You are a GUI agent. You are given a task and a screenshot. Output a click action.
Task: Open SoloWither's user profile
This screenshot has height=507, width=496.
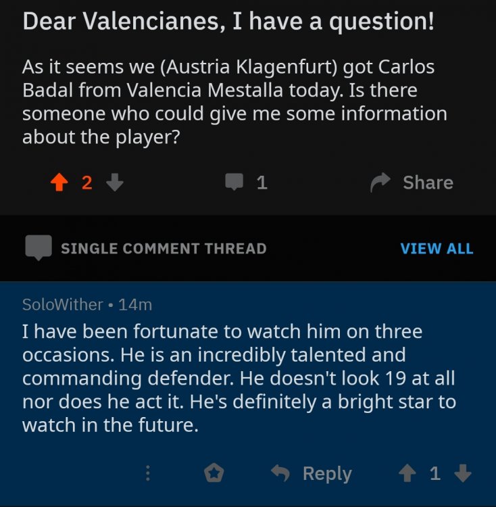click(x=62, y=305)
